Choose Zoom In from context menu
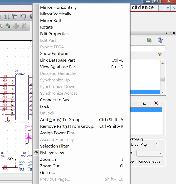176x184 pixels. pyautogui.click(x=48, y=159)
